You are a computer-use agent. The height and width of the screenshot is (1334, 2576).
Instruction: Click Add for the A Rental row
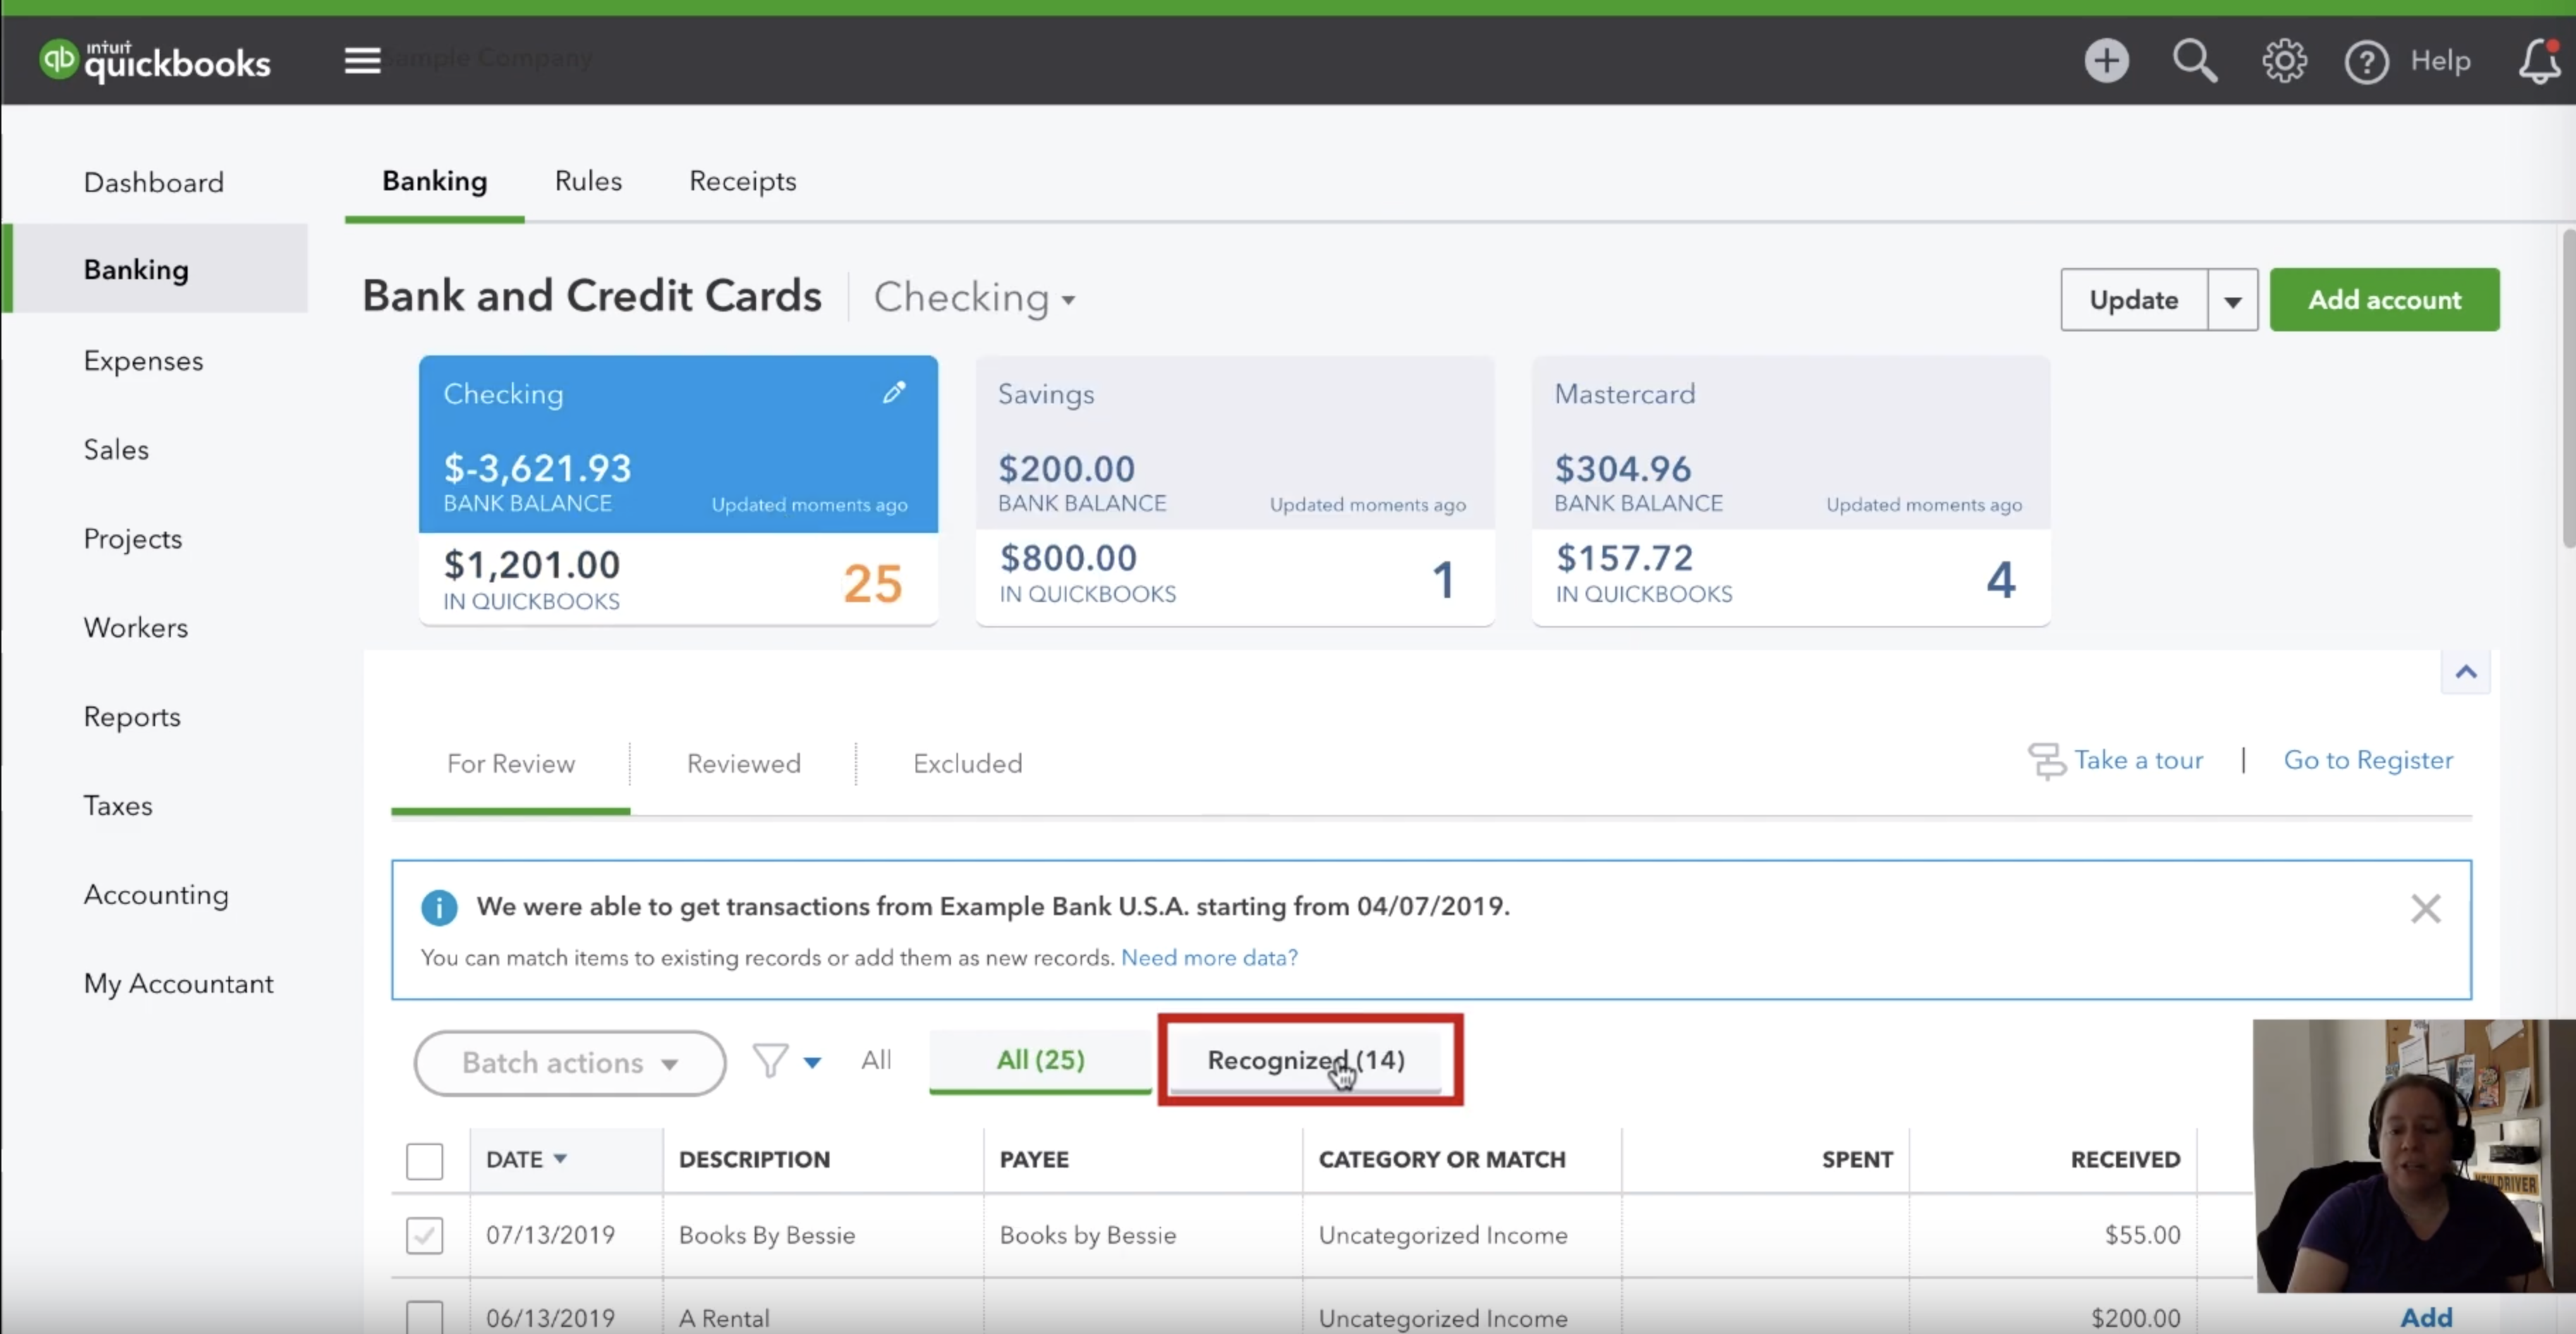pos(2426,1317)
